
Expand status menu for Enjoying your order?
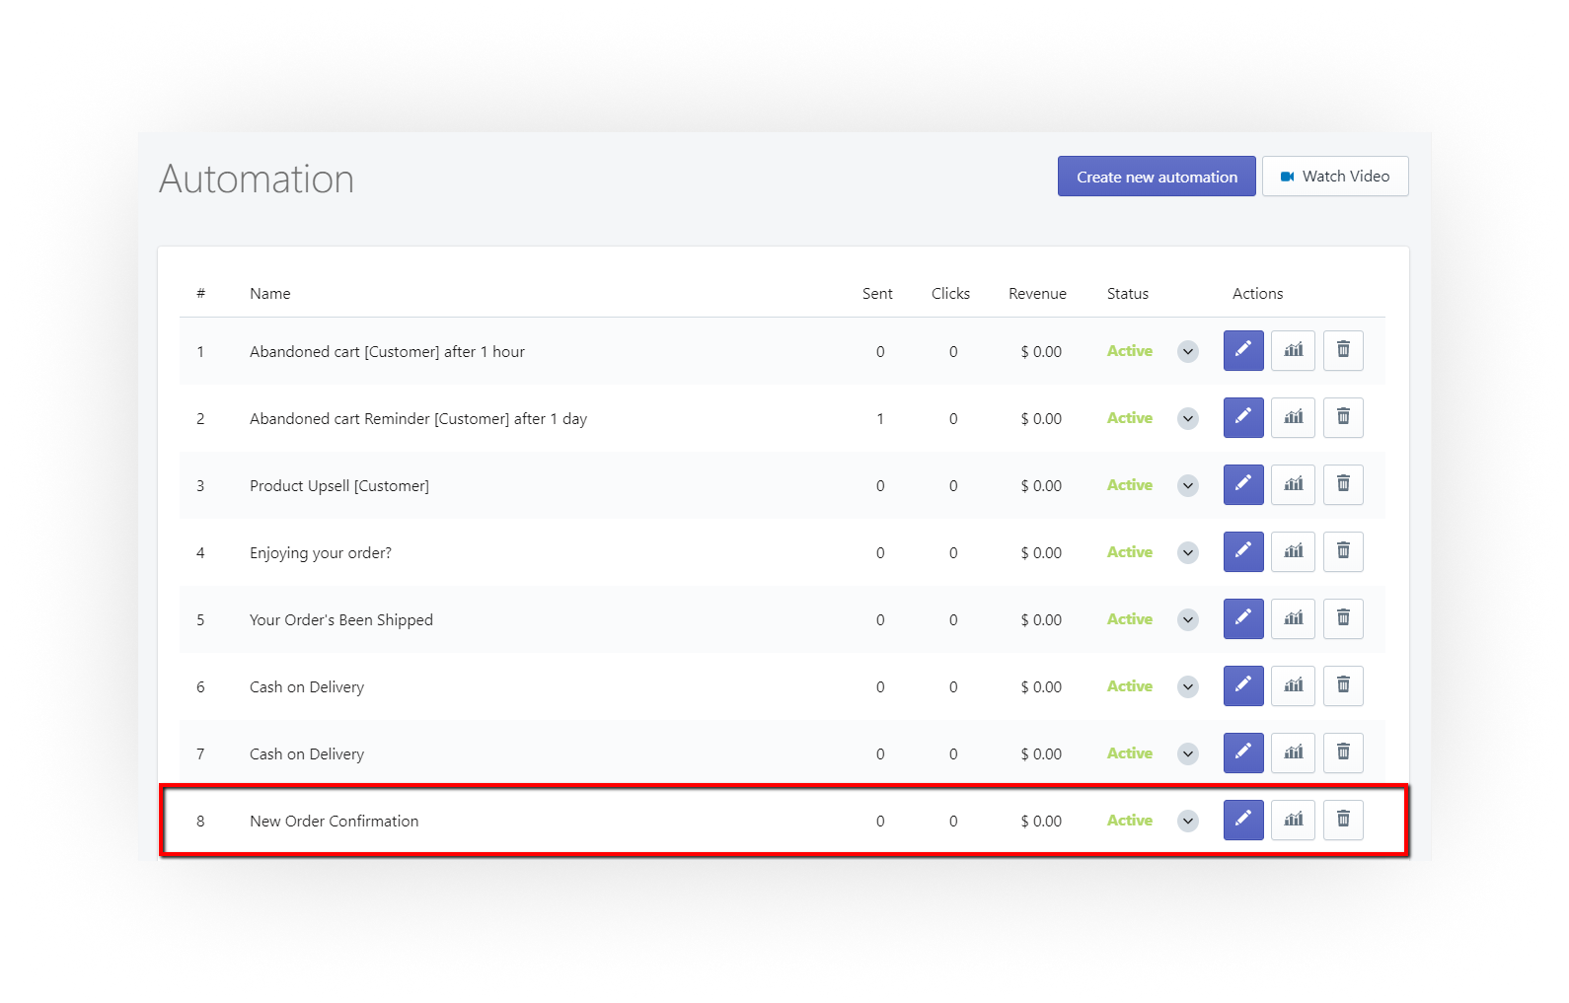pos(1188,552)
